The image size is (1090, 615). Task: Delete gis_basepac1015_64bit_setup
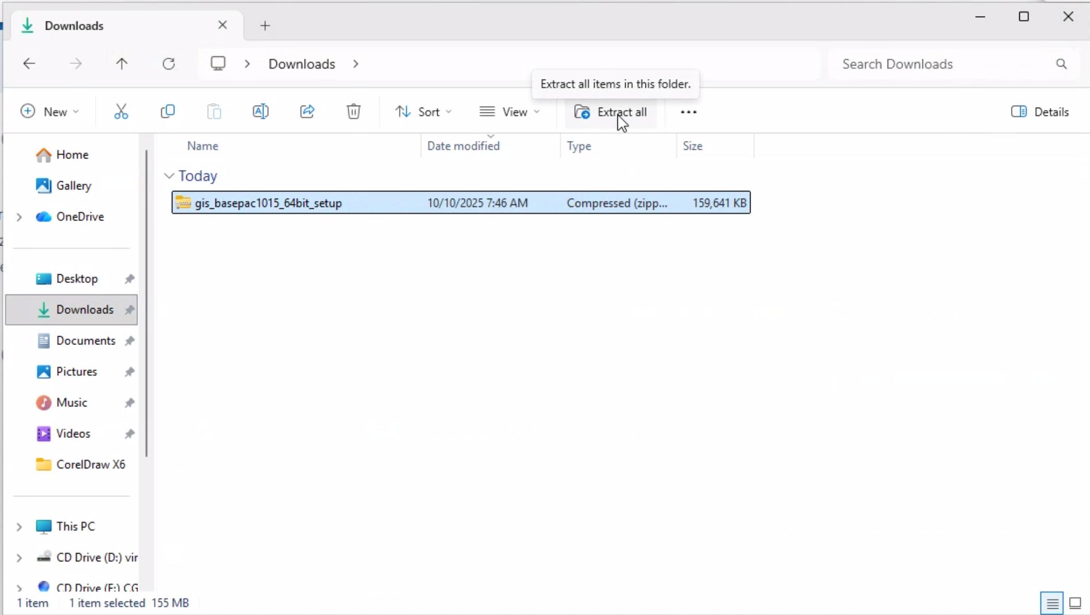pos(353,111)
